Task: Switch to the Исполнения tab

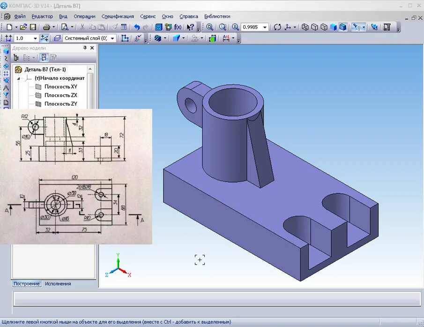Action: click(58, 284)
